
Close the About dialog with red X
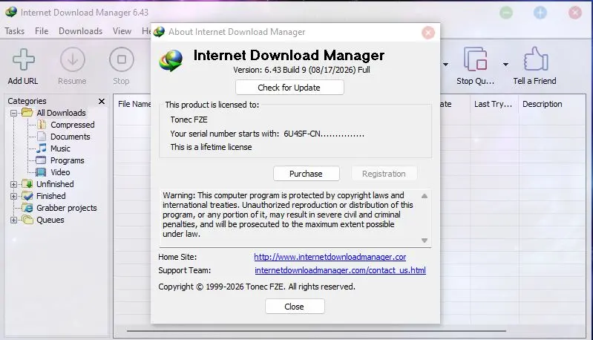(x=428, y=33)
